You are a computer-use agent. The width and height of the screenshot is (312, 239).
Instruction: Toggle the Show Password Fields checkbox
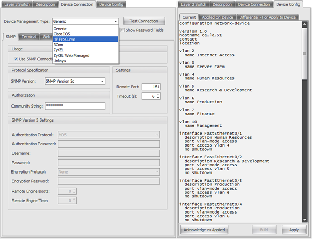[122, 30]
